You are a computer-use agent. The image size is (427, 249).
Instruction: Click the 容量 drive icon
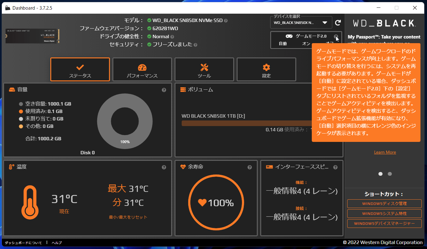pyautogui.click(x=12, y=90)
